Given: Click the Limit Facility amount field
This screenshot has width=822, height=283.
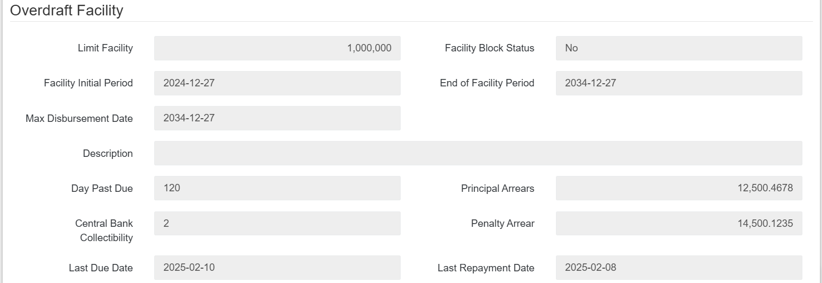Looking at the screenshot, I should 277,48.
